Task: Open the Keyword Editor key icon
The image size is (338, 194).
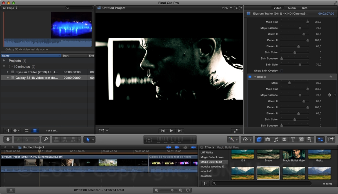Action: [46, 139]
